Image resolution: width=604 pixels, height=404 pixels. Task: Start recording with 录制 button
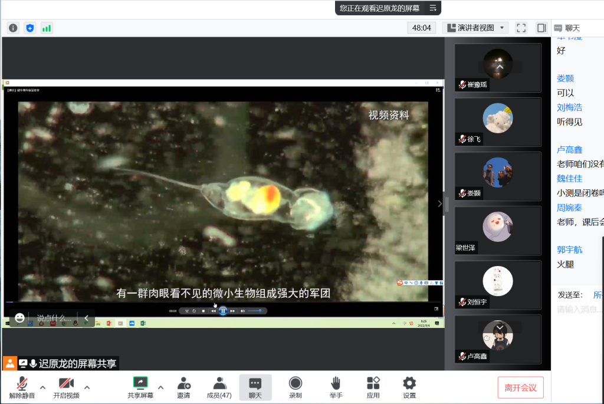tap(296, 387)
